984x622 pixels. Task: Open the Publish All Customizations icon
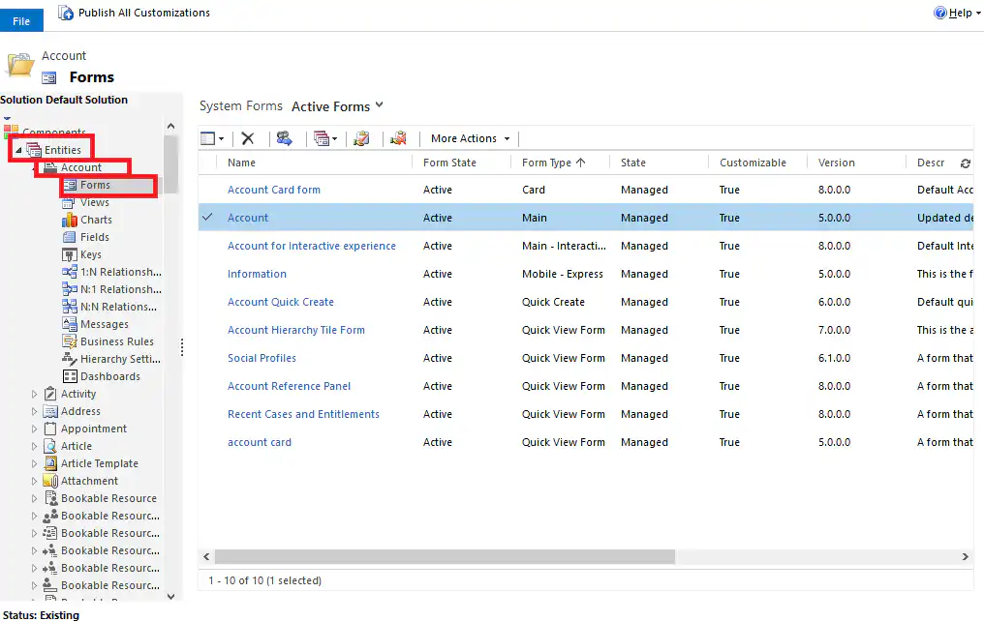click(x=65, y=13)
